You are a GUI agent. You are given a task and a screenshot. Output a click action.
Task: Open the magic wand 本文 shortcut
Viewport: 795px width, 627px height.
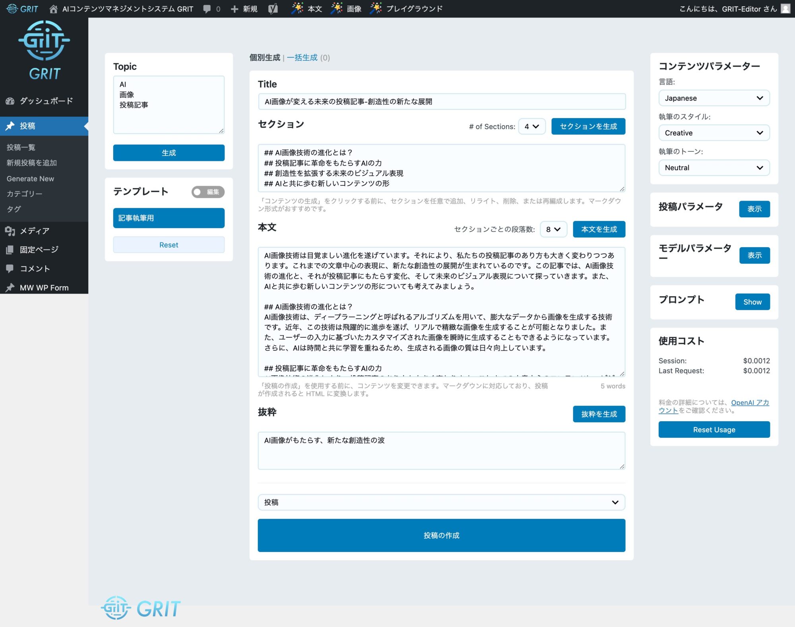(306, 9)
